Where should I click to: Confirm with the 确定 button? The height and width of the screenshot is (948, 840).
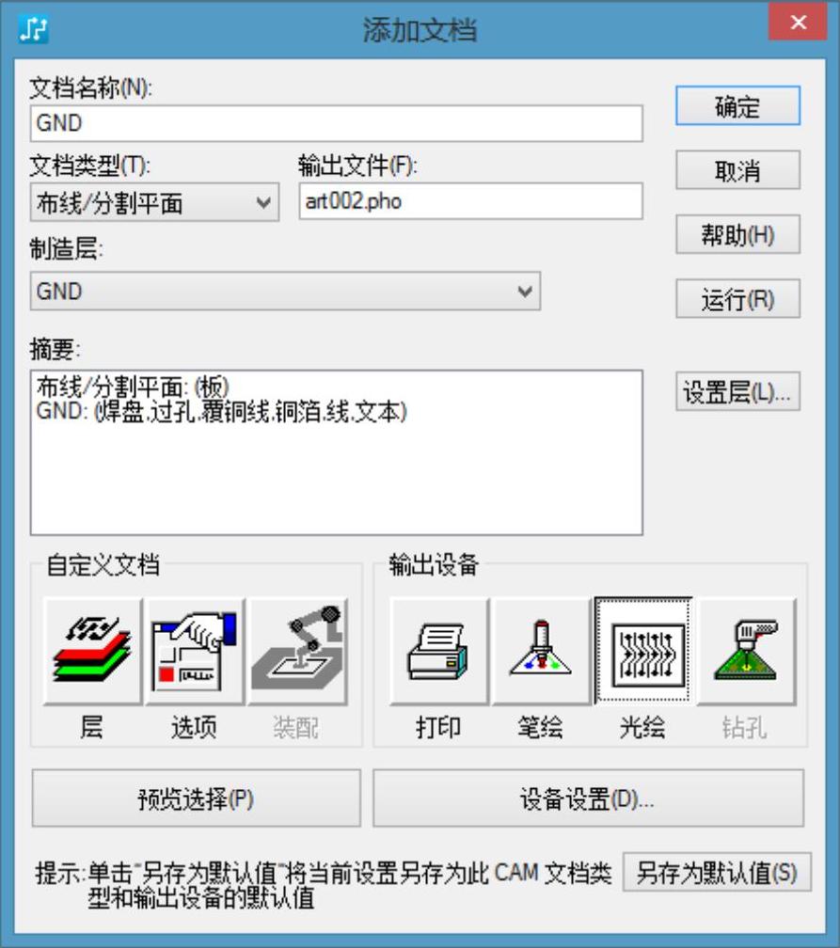(737, 106)
